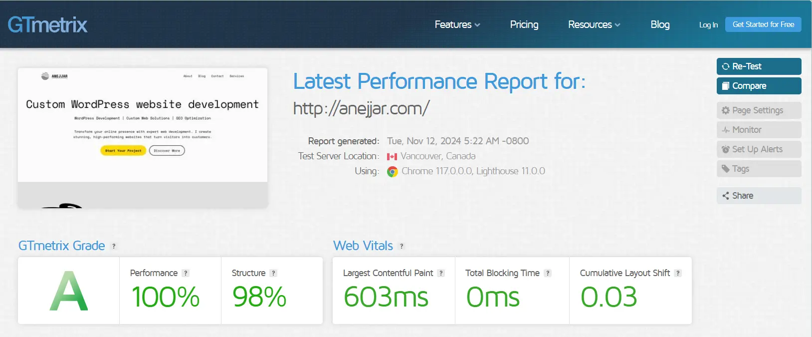Click the Tags button

759,169
